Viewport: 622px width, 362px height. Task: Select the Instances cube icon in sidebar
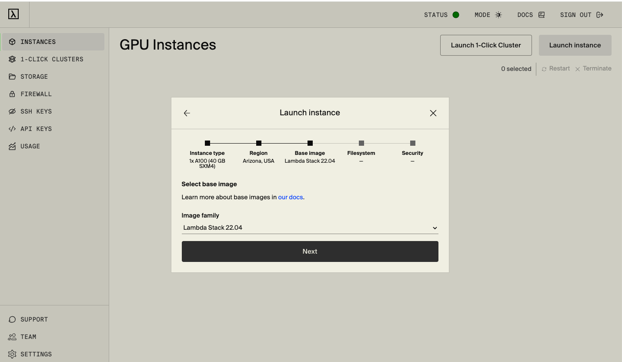coord(12,41)
